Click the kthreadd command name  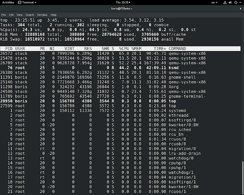point(178,115)
